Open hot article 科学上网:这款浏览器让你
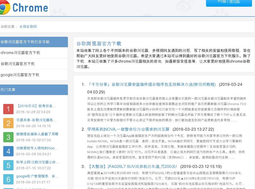This screenshot has width=255, height=189. click(x=38, y=162)
